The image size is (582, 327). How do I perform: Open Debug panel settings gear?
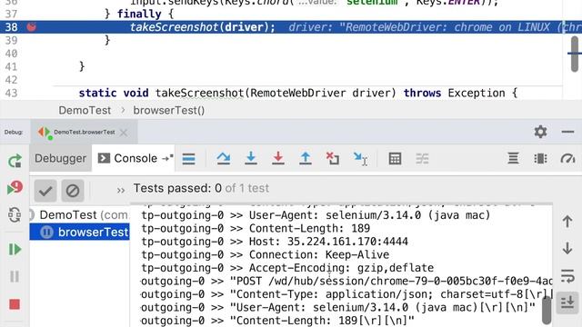[x=540, y=132]
